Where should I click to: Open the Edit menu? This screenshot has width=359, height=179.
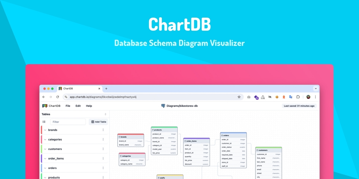78,106
